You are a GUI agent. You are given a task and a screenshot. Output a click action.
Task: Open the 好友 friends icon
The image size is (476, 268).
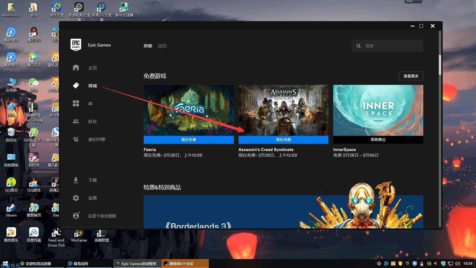76,121
